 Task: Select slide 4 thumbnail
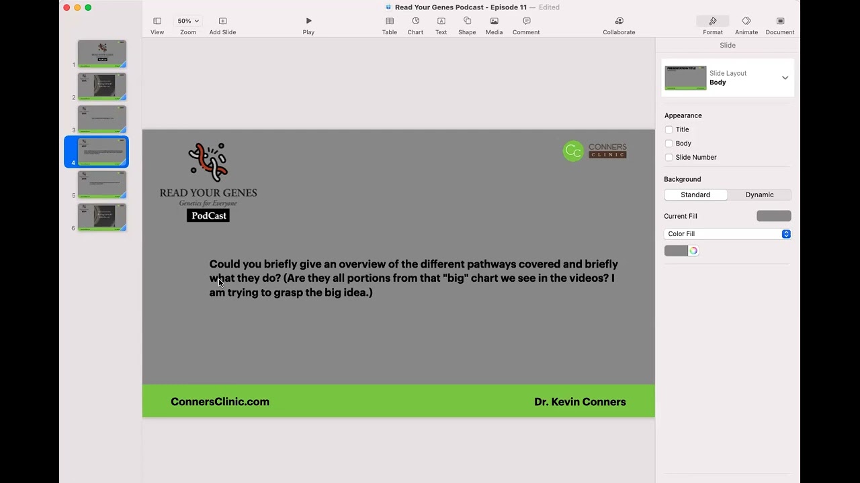tap(102, 152)
